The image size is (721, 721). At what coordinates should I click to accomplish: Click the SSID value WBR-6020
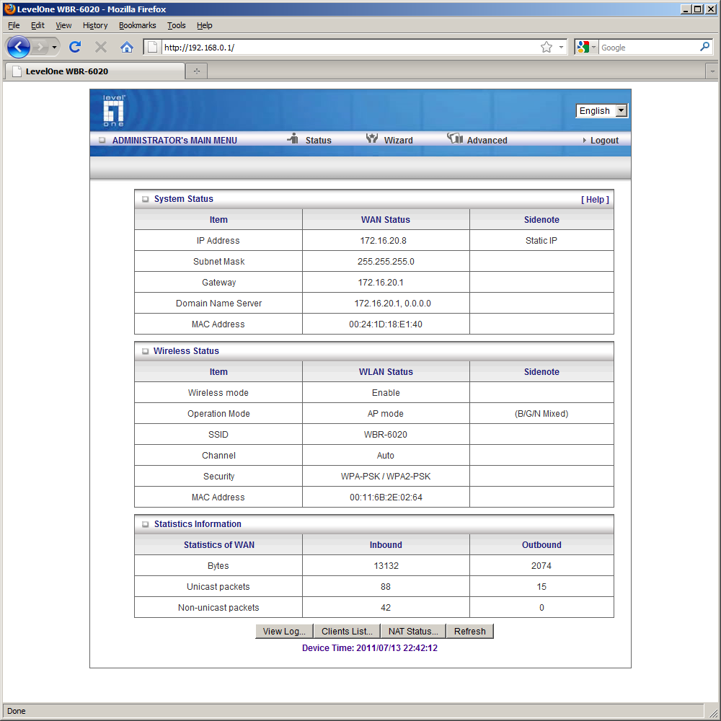(x=385, y=435)
